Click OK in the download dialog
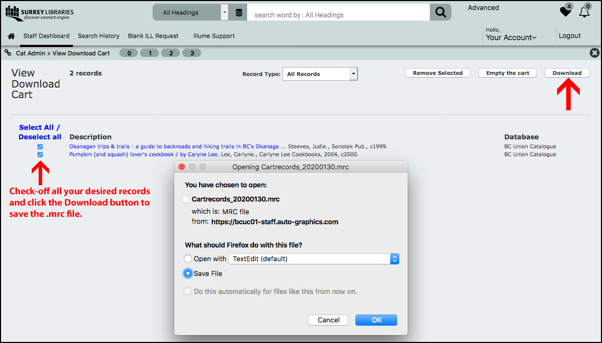The image size is (602, 343). click(376, 320)
